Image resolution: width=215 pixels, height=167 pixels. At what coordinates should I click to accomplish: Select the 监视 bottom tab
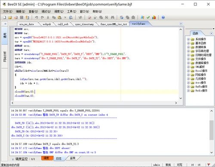pyautogui.click(x=73, y=158)
